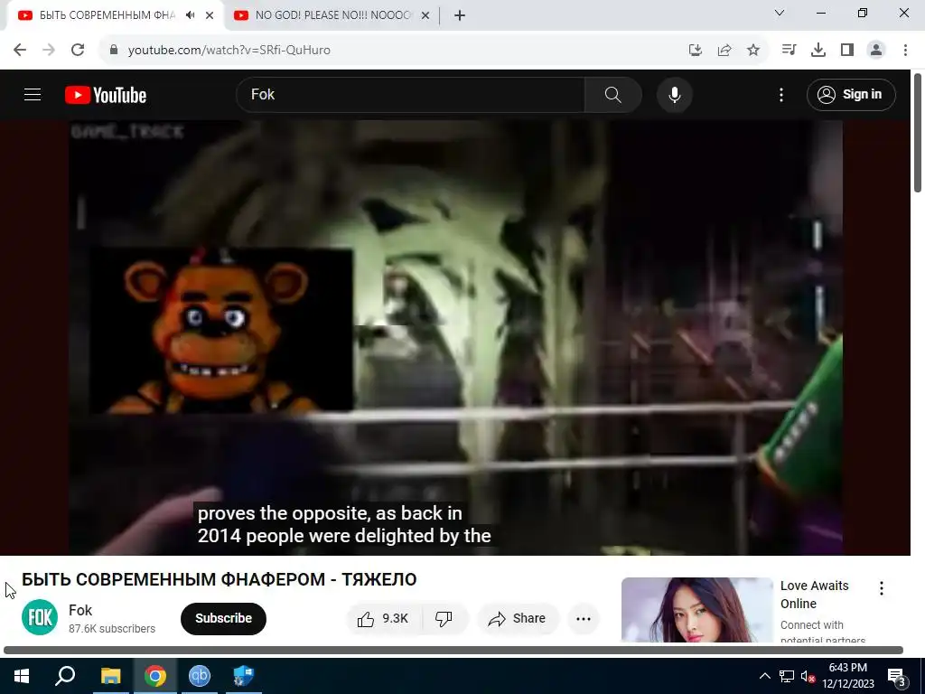925x694 pixels.
Task: Open the YouTube guide hamburger menu
Action: tap(33, 94)
